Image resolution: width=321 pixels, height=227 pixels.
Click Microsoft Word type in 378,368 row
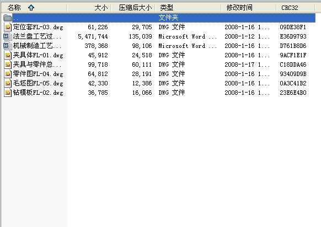click(x=188, y=46)
